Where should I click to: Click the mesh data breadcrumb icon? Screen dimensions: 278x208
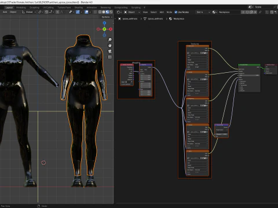145,18
